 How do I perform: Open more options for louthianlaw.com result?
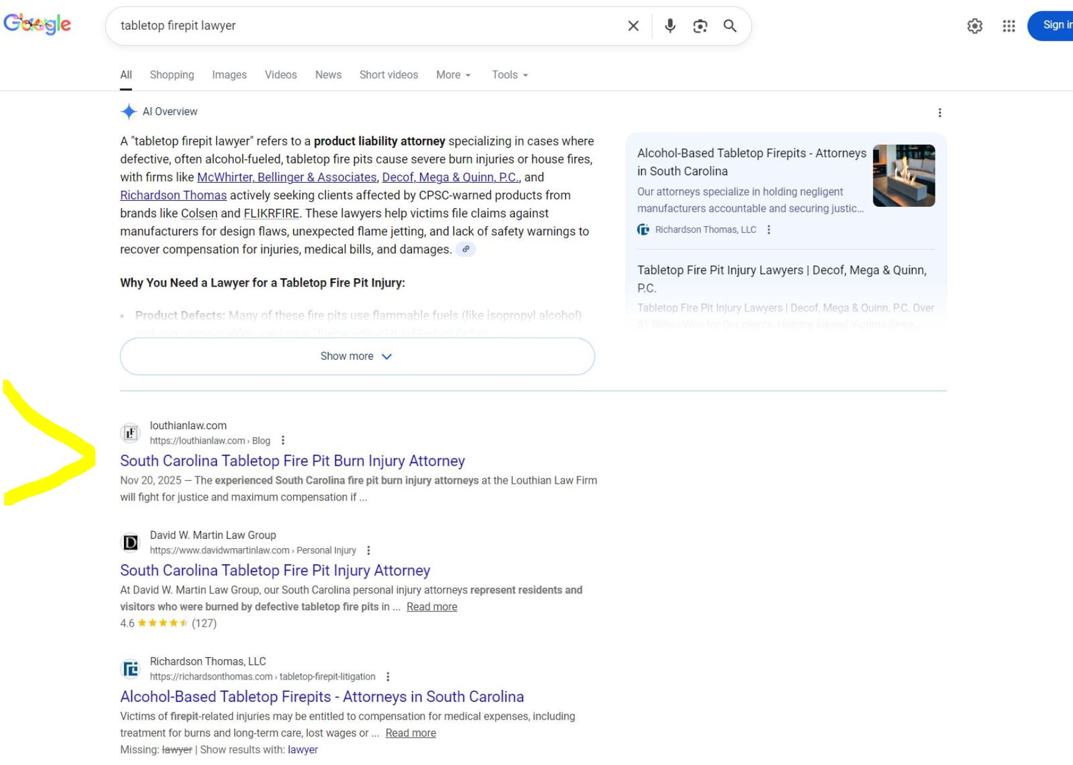pyautogui.click(x=283, y=440)
